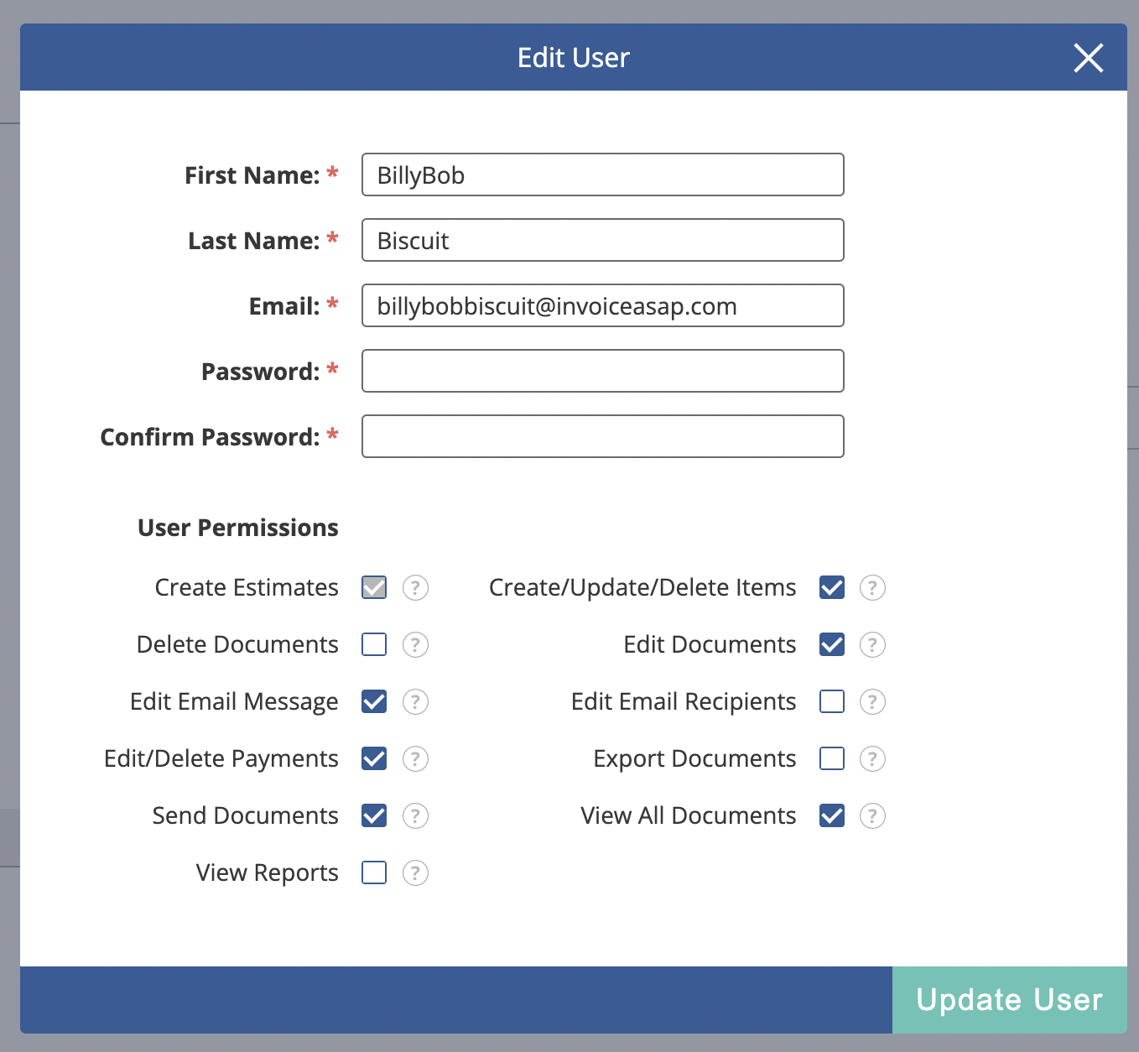Viewport: 1139px width, 1052px height.
Task: Focus the First Name field
Action: [x=603, y=174]
